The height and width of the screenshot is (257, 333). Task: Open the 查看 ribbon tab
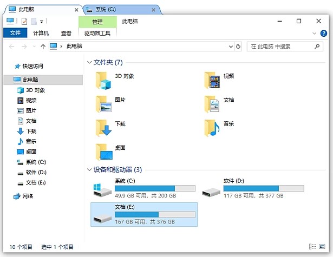[66, 33]
